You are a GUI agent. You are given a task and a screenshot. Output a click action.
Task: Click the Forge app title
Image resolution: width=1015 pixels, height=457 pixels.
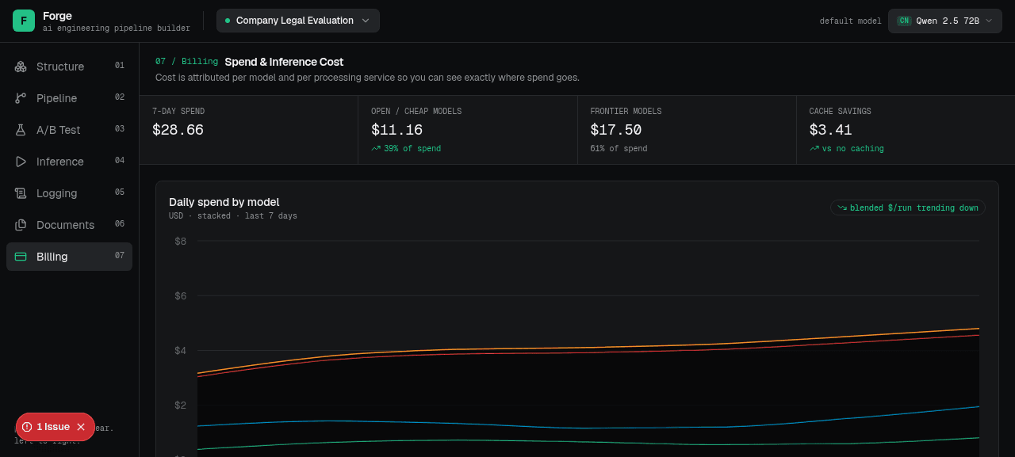click(x=57, y=16)
